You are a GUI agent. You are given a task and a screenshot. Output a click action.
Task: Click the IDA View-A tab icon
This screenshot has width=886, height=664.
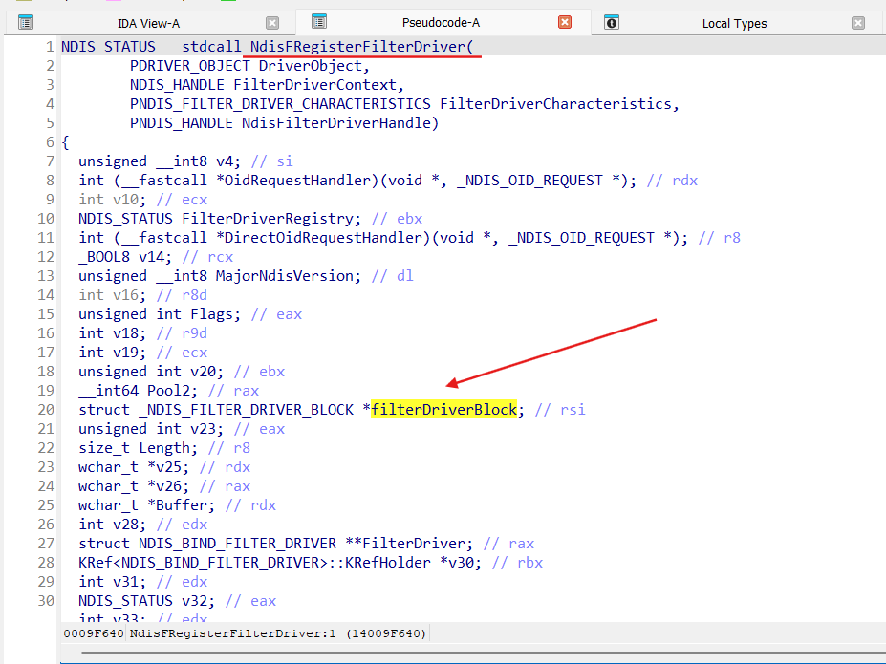[x=25, y=22]
